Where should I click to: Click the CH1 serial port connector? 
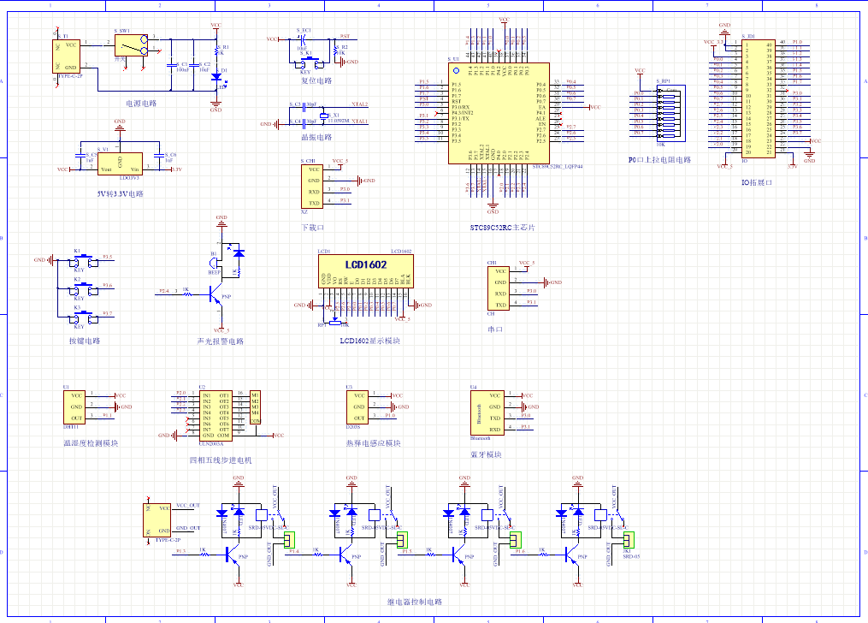pos(500,288)
